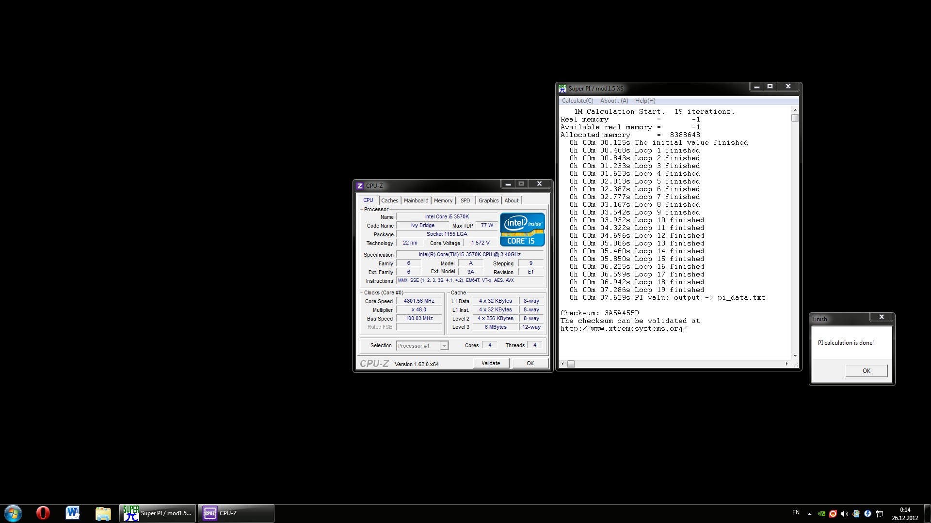Click the Max TDP 77 W field
The width and height of the screenshot is (931, 523).
pyautogui.click(x=487, y=226)
